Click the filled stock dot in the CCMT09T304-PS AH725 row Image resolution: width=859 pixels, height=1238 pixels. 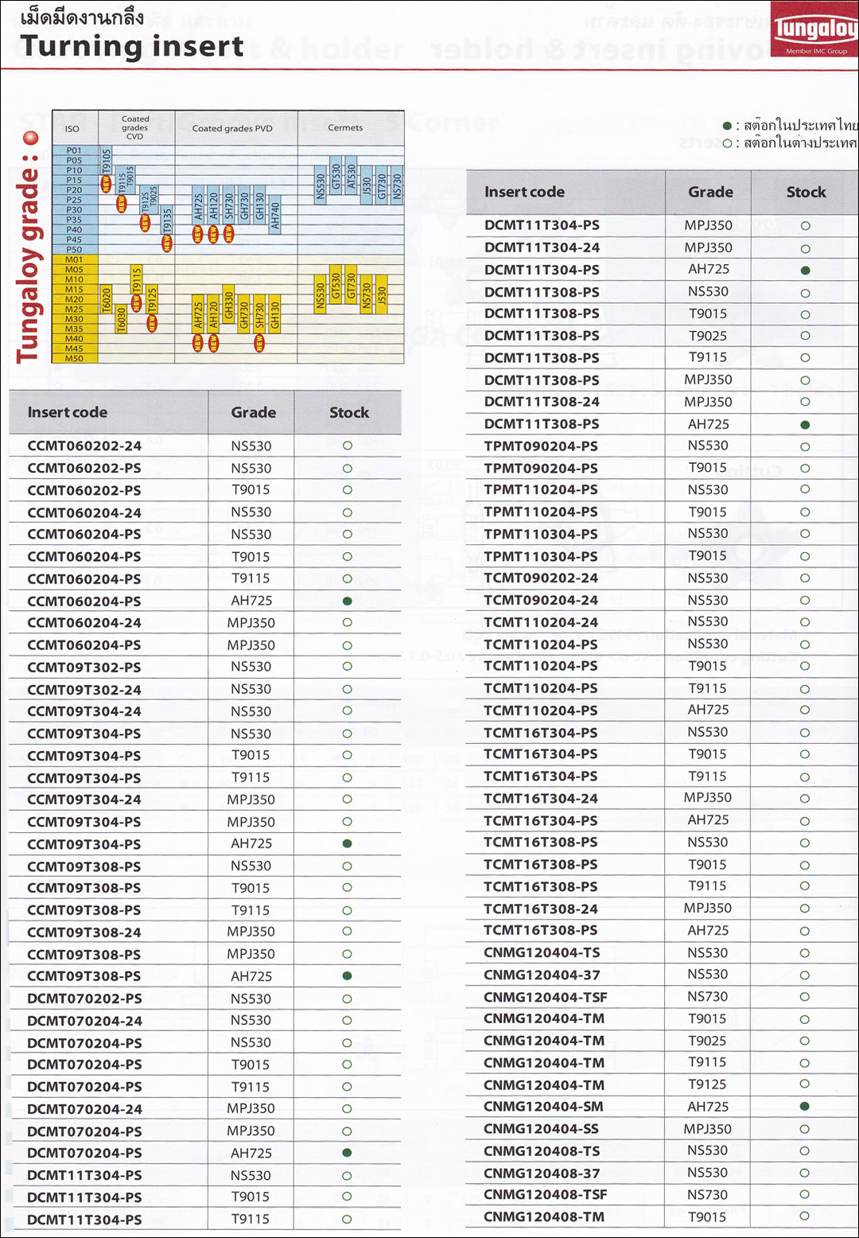[x=347, y=843]
